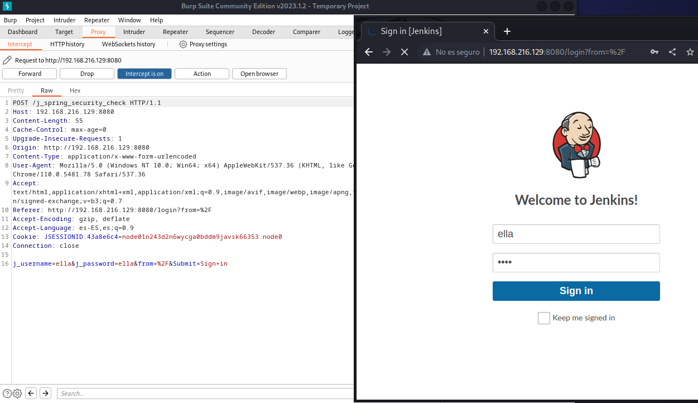The height and width of the screenshot is (403, 698).
Task: Switch to Hex request view
Action: pyautogui.click(x=75, y=90)
